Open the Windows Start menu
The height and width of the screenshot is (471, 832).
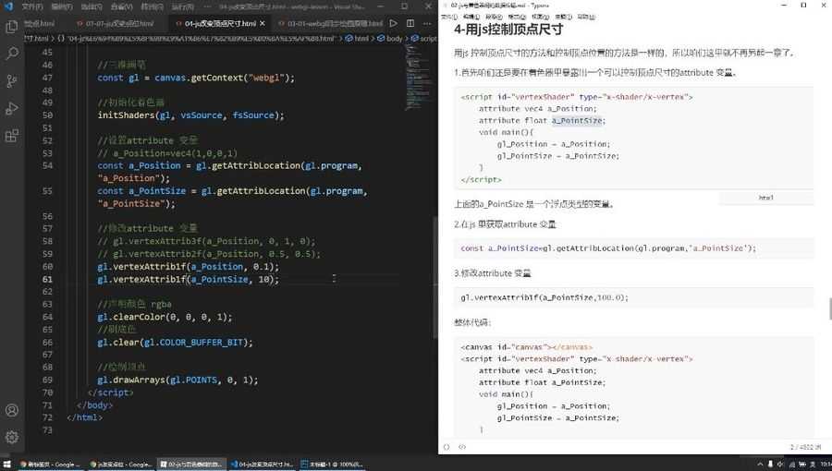[6, 465]
